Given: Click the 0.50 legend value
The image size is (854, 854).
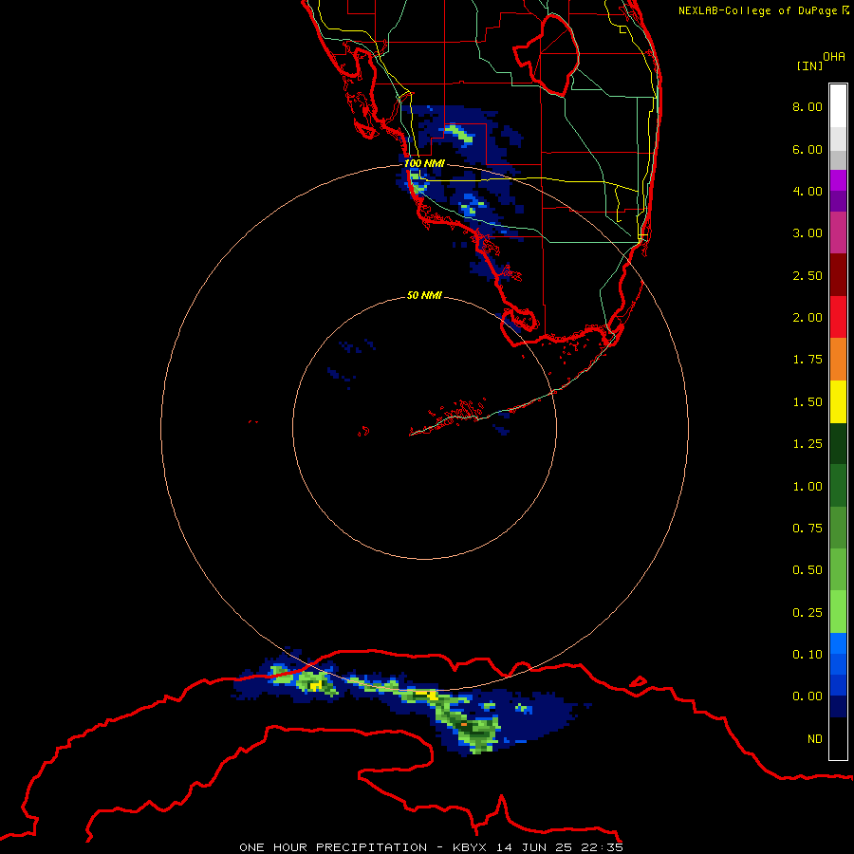Looking at the screenshot, I should [808, 570].
